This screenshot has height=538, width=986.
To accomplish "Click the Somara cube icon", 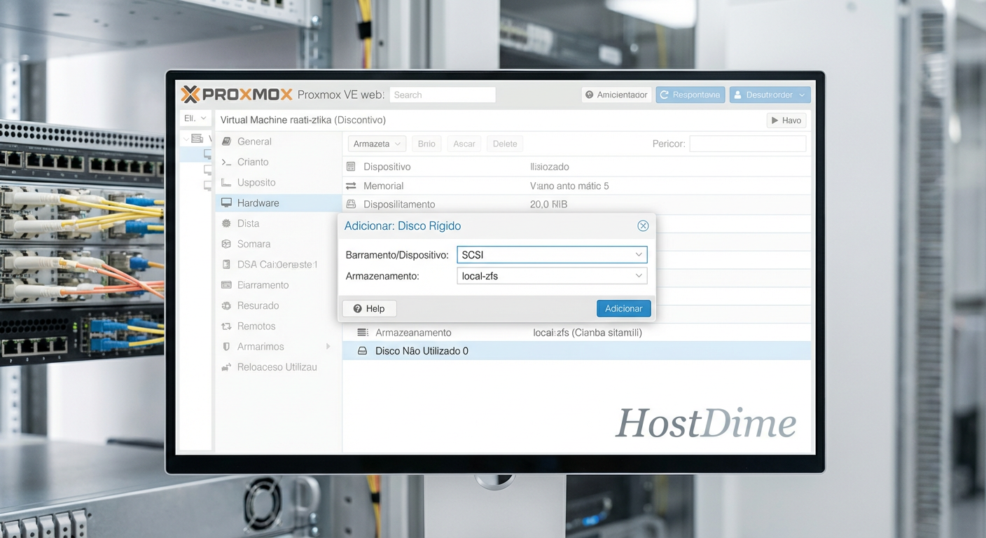I will coord(226,244).
